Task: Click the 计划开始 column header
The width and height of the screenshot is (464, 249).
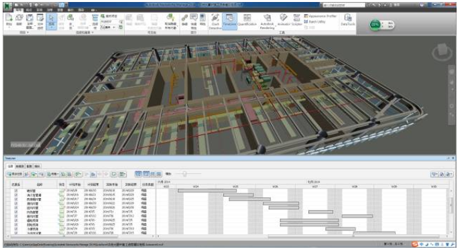Action: 74,185
